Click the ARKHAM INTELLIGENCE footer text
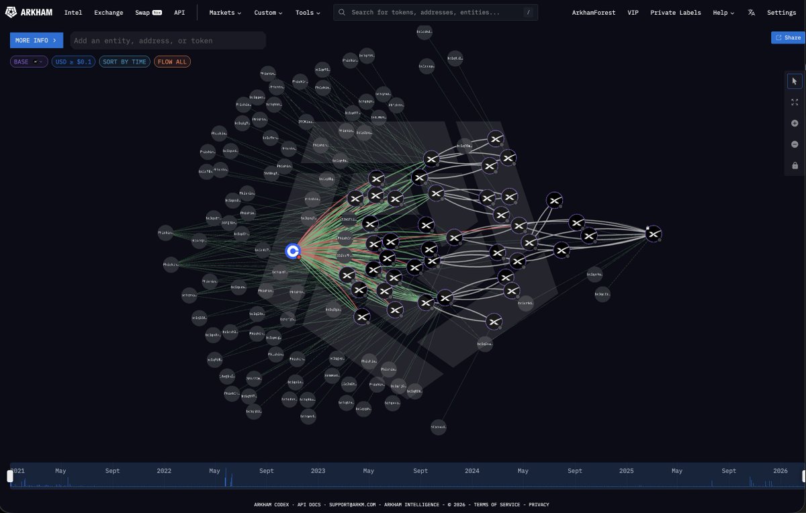This screenshot has width=806, height=513. 412,504
